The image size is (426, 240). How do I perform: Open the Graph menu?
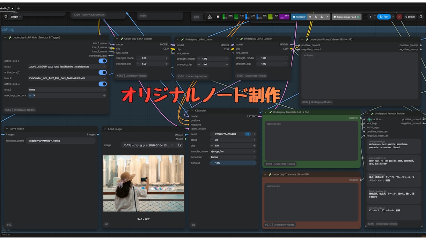click(16, 17)
